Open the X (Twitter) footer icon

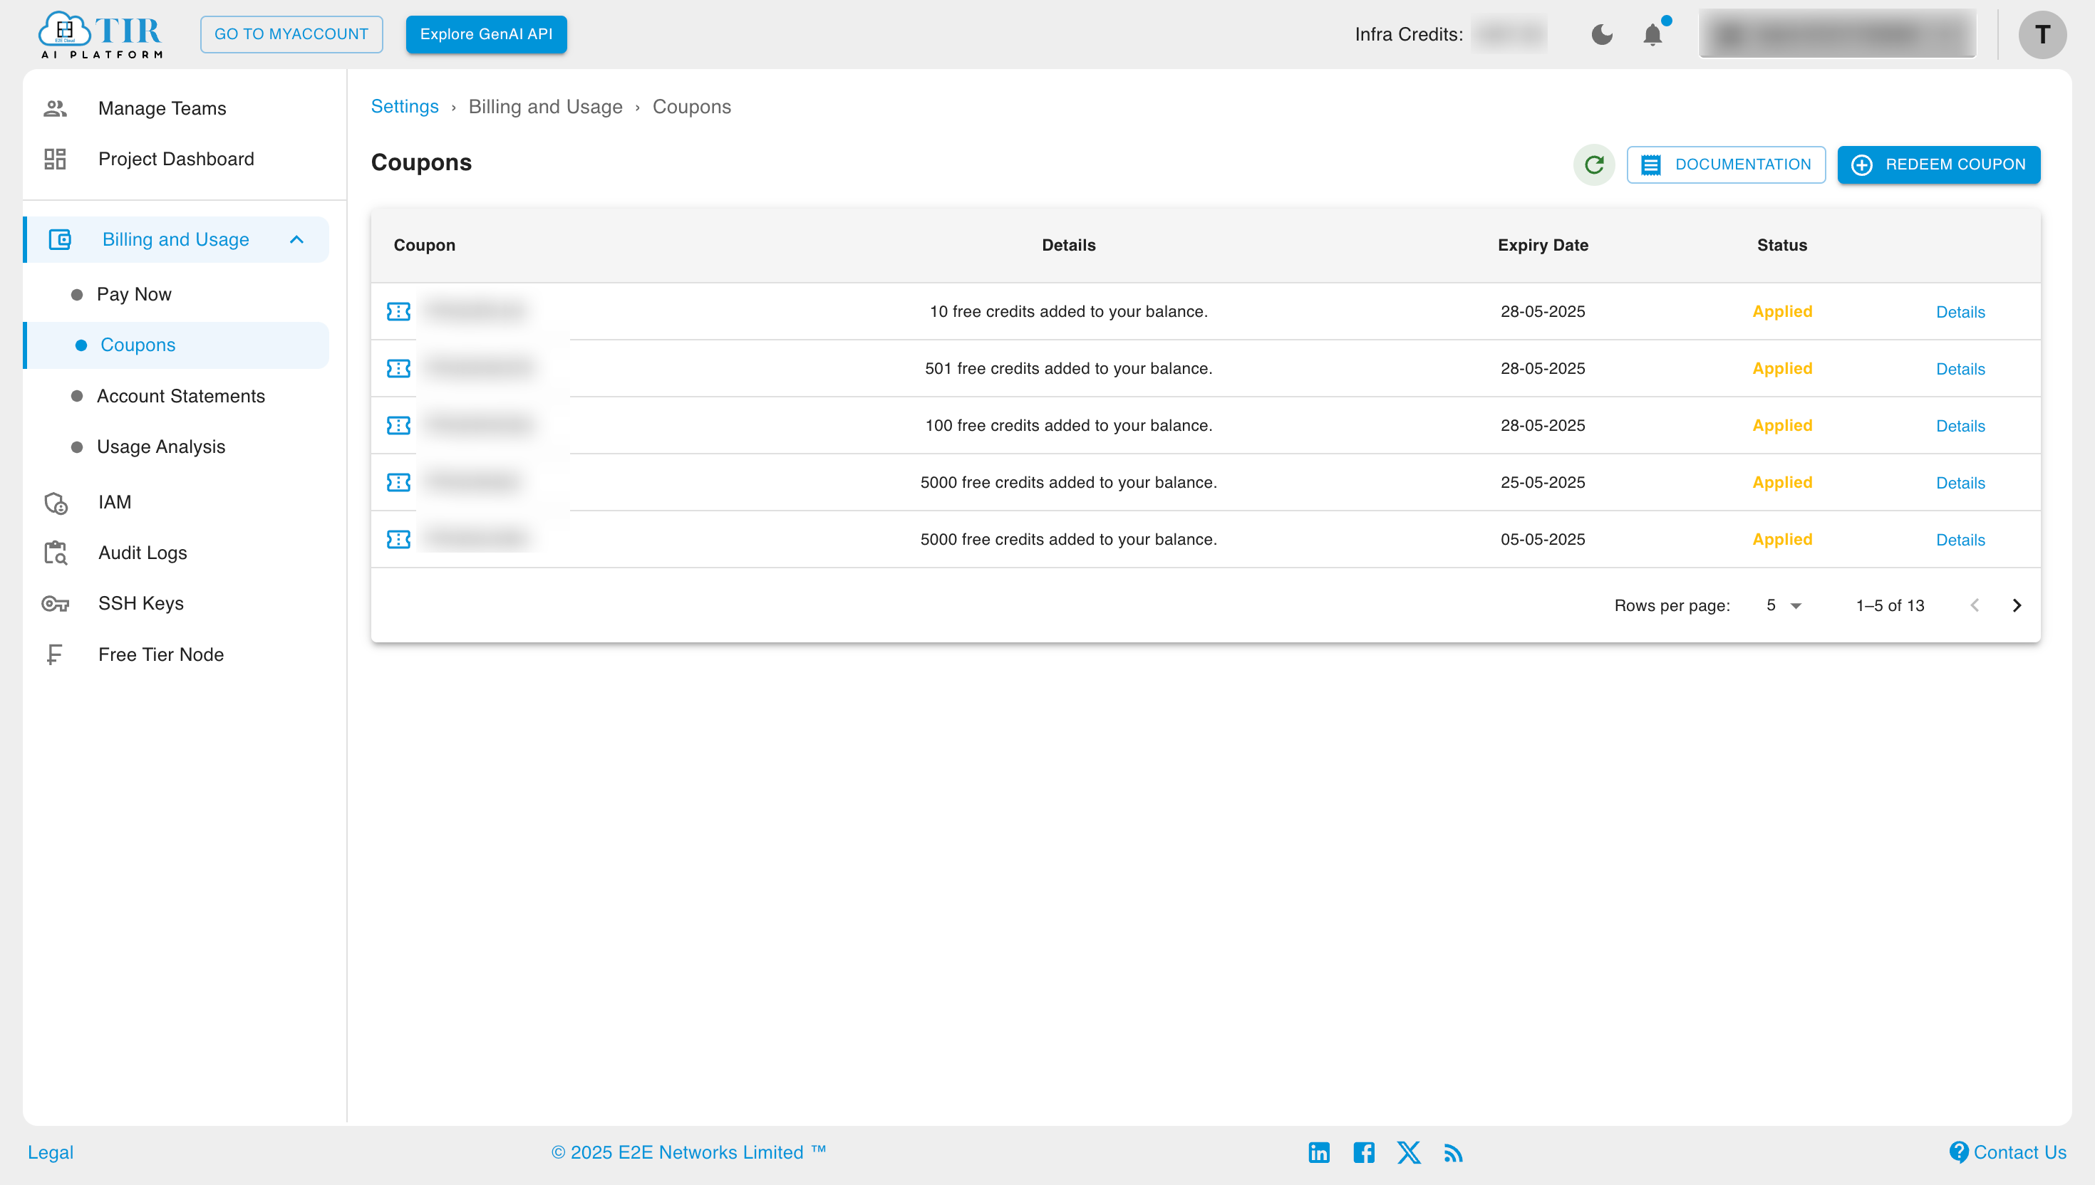click(x=1409, y=1152)
